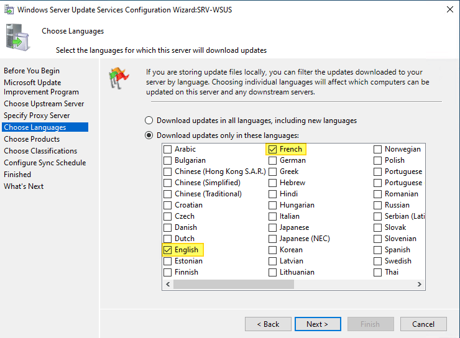The width and height of the screenshot is (460, 338).
Task: Tick the Danish language checkbox
Action: click(167, 227)
